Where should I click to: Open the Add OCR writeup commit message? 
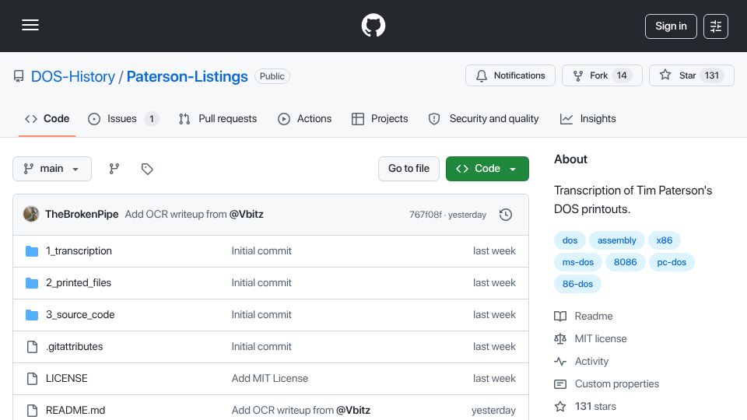(x=176, y=215)
